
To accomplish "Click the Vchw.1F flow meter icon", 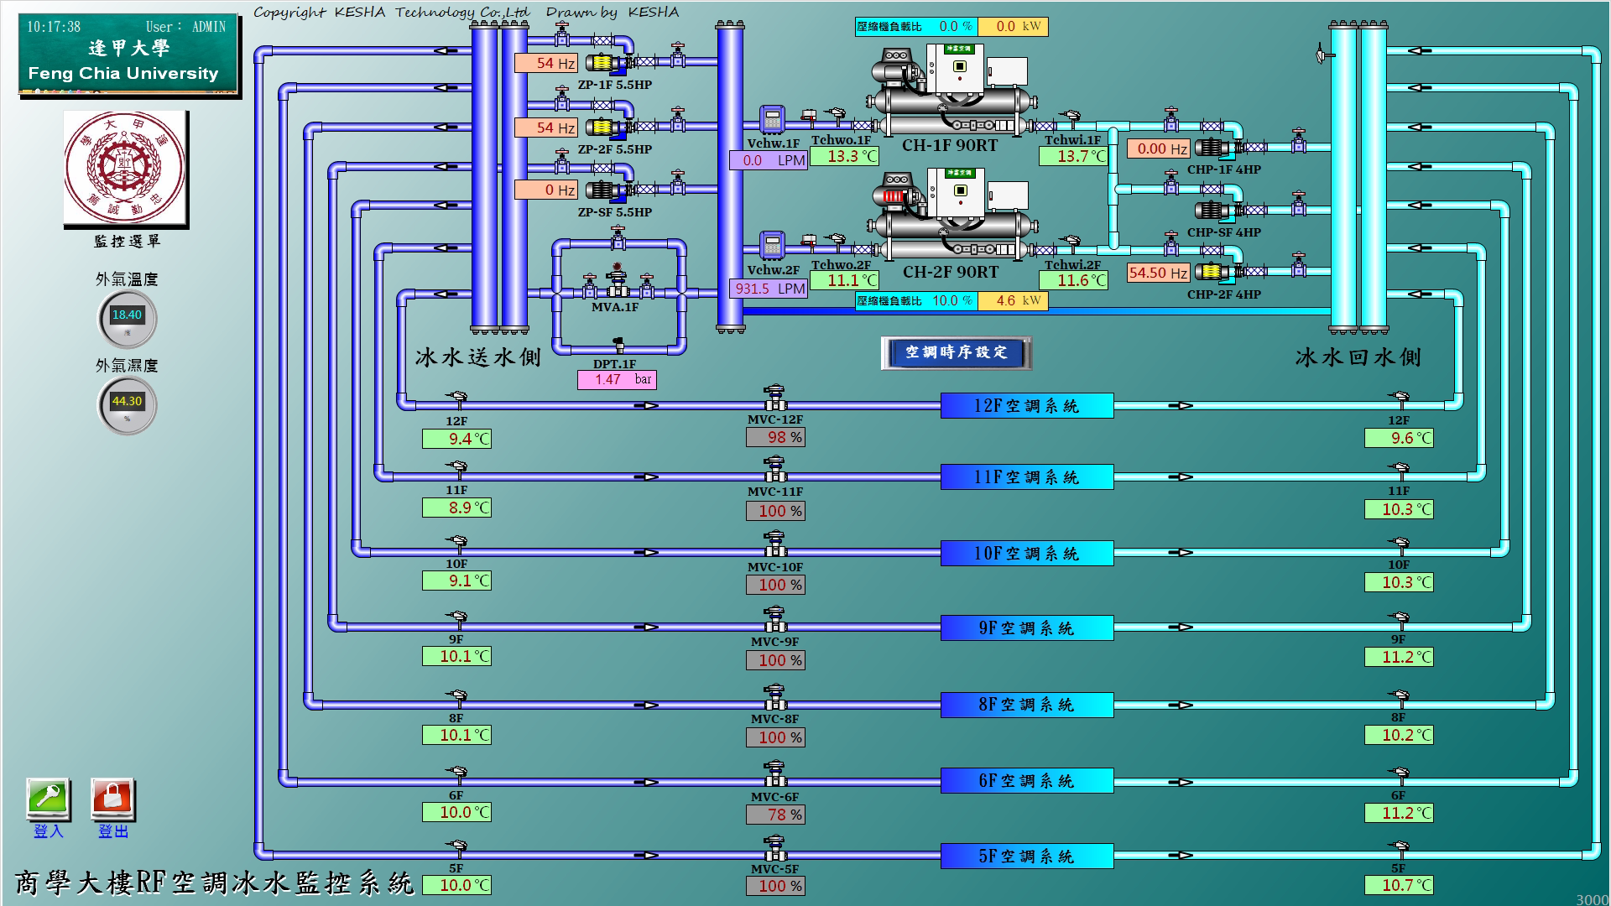I will (x=771, y=119).
